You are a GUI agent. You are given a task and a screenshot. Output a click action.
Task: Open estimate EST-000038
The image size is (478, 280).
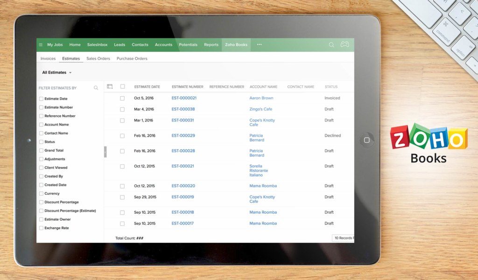183,109
